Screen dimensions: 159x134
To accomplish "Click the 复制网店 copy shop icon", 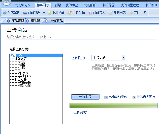I will coord(111,13).
